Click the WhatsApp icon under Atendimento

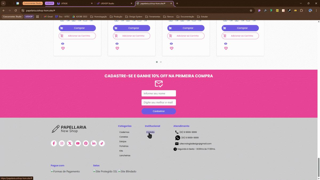pyautogui.click(x=178, y=138)
